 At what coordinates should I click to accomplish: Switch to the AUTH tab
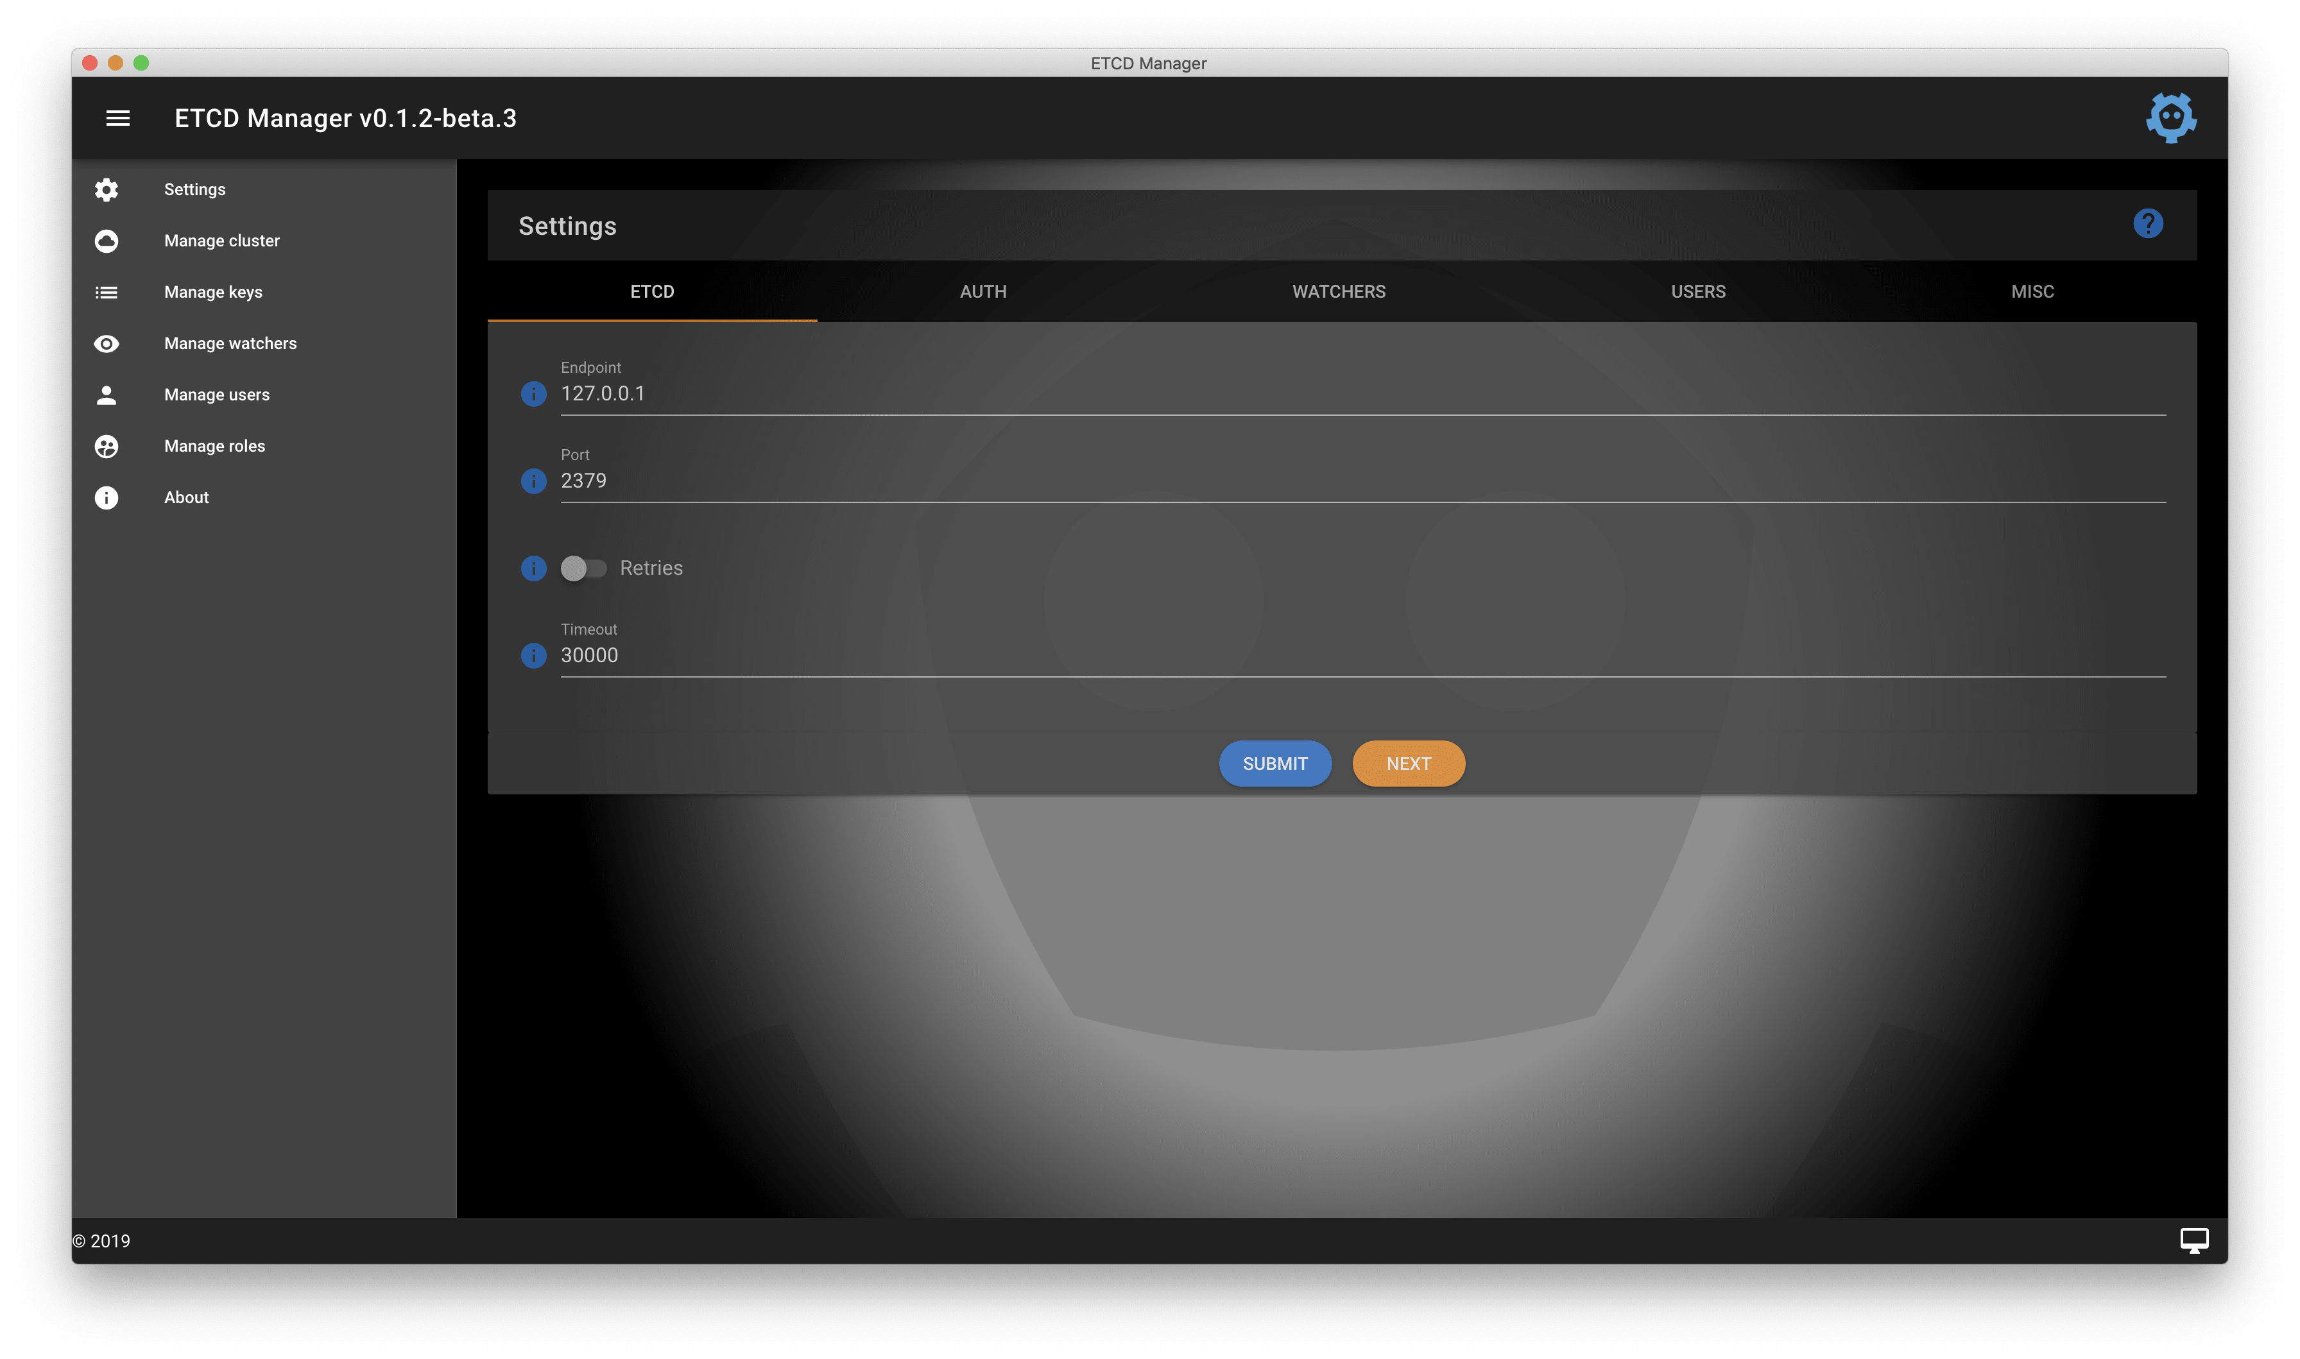click(x=981, y=291)
